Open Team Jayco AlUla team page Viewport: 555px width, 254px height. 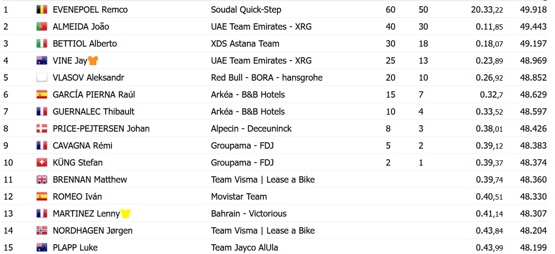click(244, 248)
